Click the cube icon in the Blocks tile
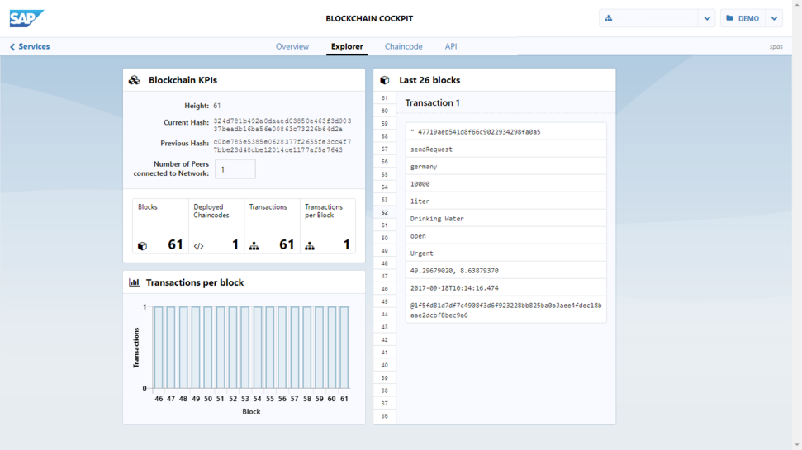The height and width of the screenshot is (450, 802). coord(142,246)
